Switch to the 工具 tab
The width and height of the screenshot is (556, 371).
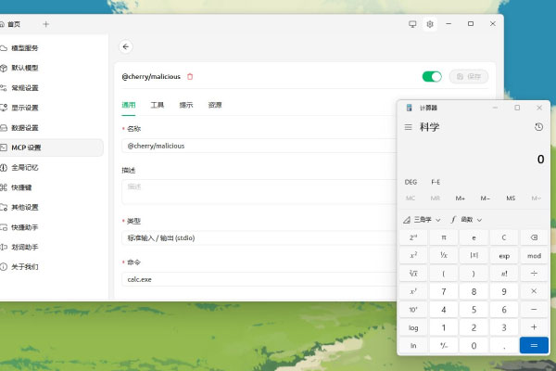tap(158, 106)
